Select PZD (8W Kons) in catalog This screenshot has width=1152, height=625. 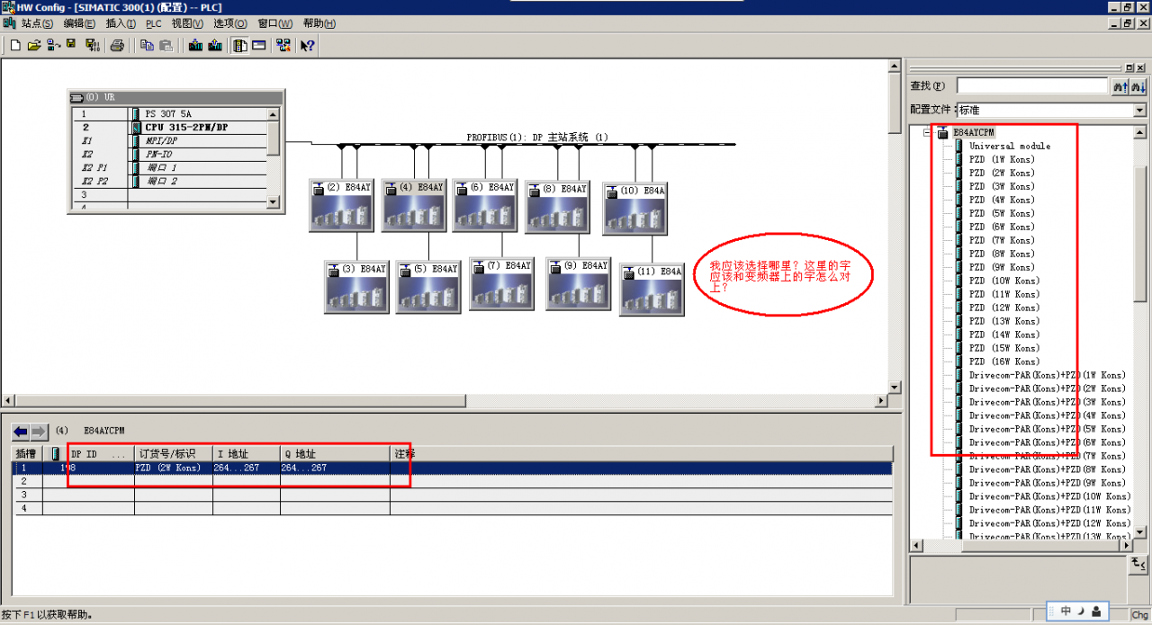coord(1002,254)
